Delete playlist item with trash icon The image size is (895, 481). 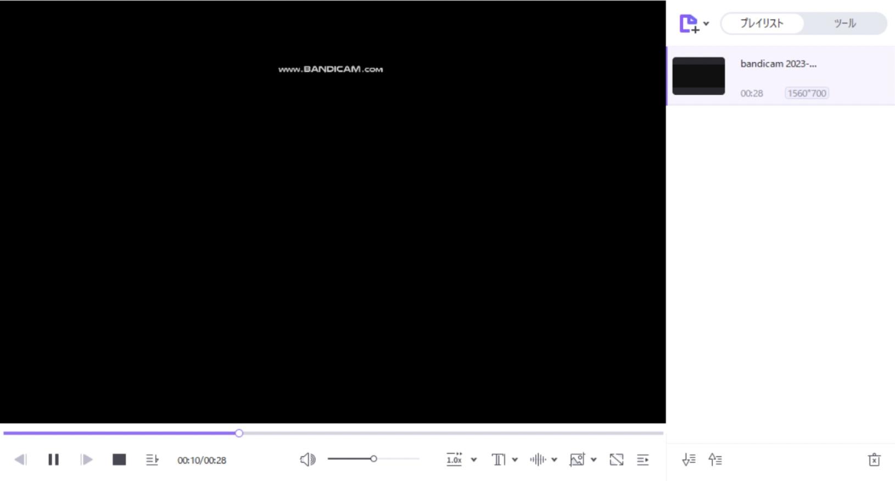click(874, 460)
